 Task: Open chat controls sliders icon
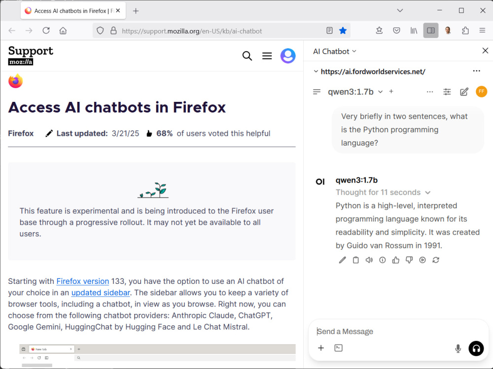coord(447,92)
